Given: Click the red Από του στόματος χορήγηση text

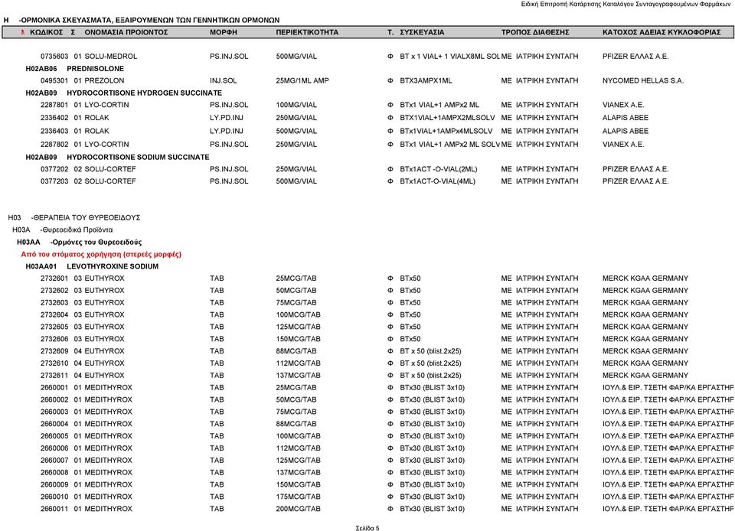Looking at the screenshot, I should pos(101,254).
